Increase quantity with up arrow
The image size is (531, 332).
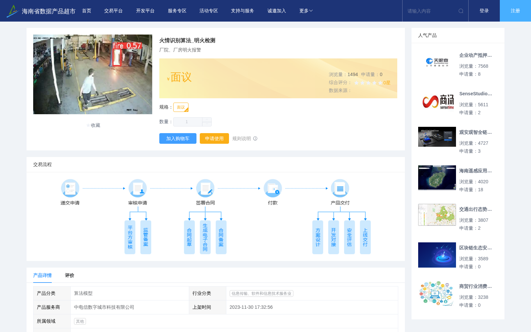207,120
